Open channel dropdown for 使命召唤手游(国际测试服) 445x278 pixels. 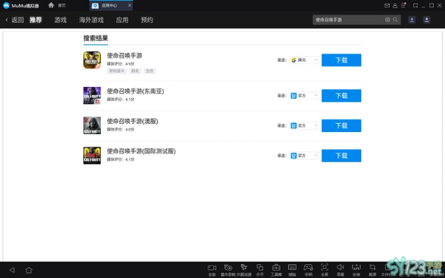pyautogui.click(x=303, y=156)
